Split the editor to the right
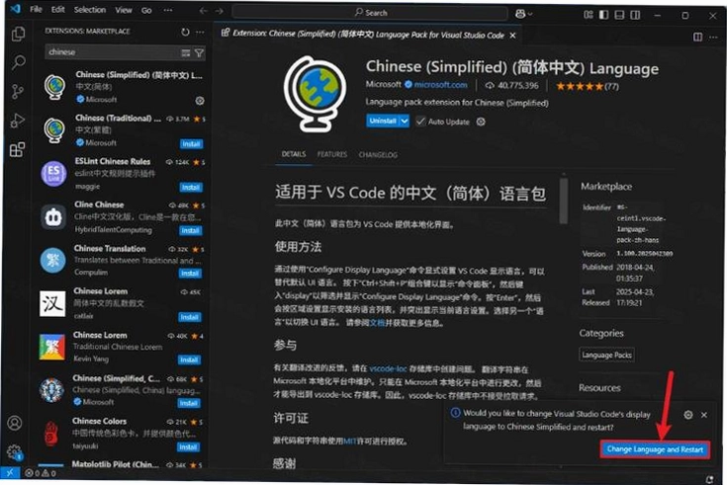This screenshot has height=485, width=727. 697,37
